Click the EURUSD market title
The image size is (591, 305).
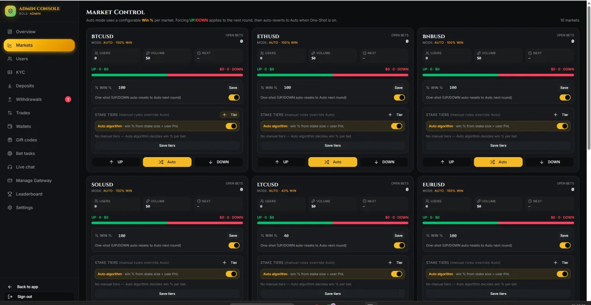(434, 184)
